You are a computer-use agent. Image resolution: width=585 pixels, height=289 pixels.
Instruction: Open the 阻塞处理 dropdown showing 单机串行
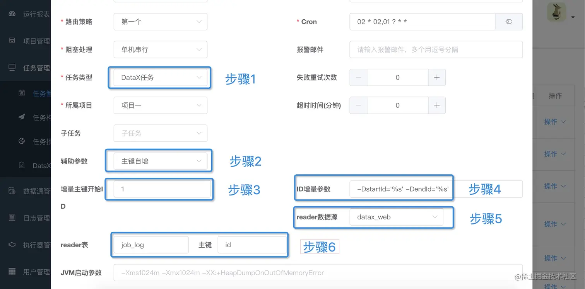(x=160, y=49)
